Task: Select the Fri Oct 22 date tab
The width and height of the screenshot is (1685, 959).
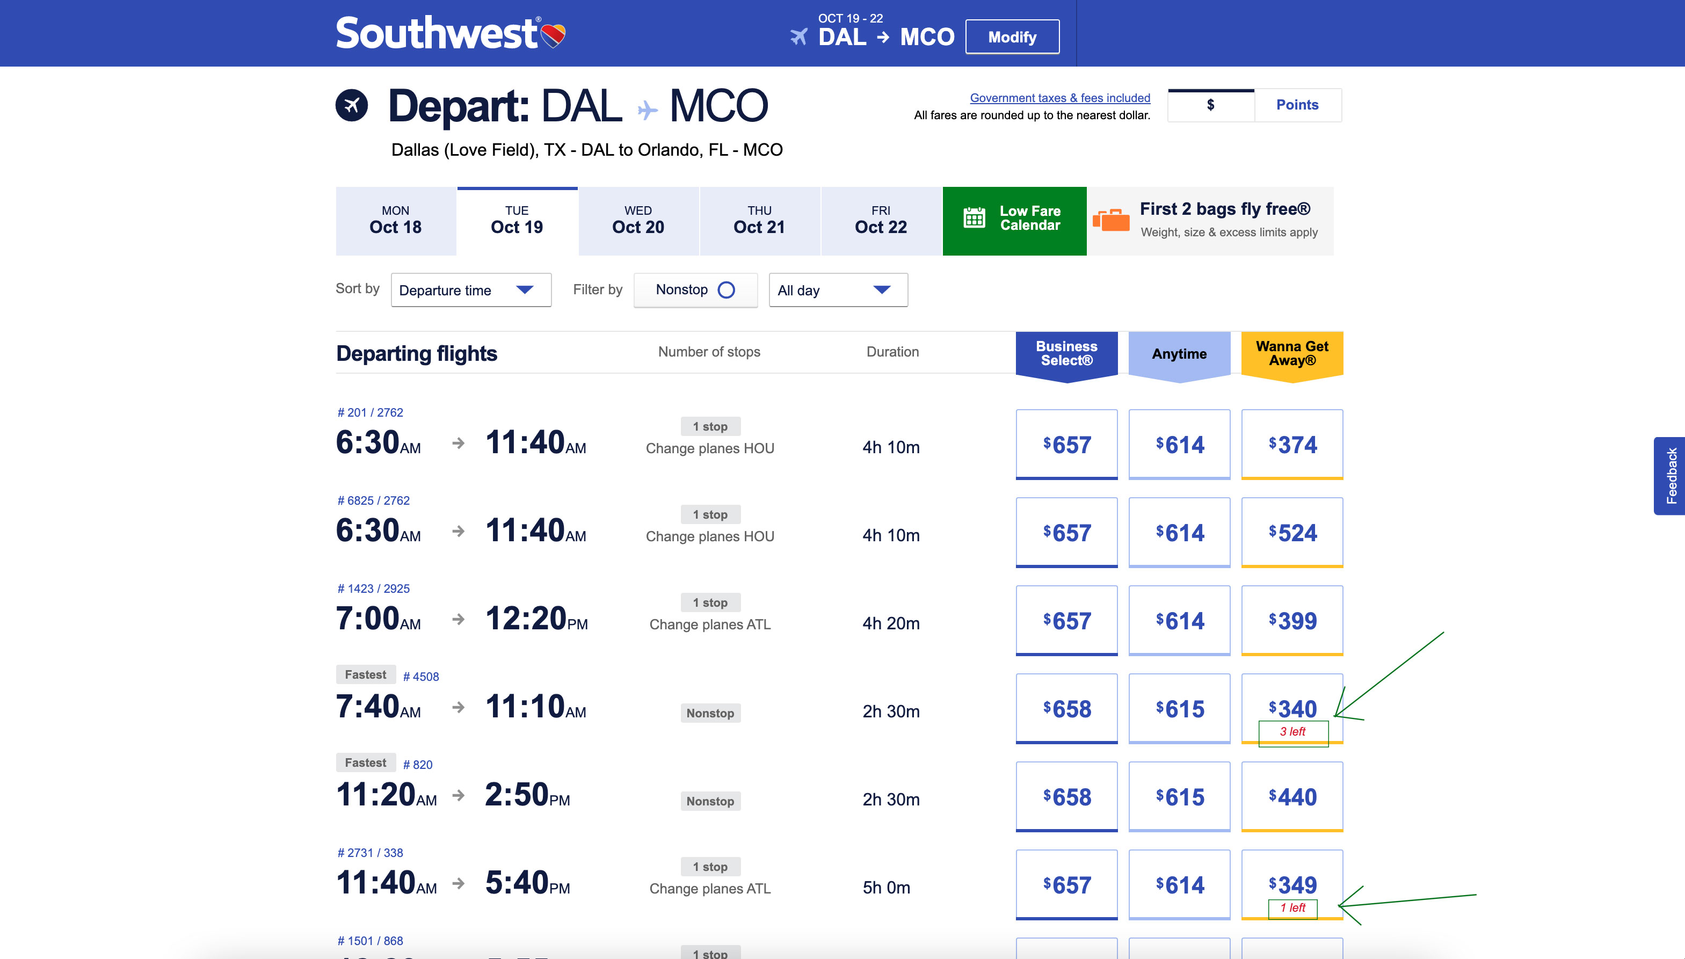Action: 881,220
